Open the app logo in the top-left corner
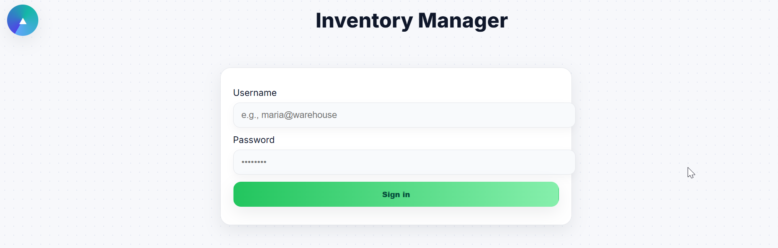 coord(22,20)
